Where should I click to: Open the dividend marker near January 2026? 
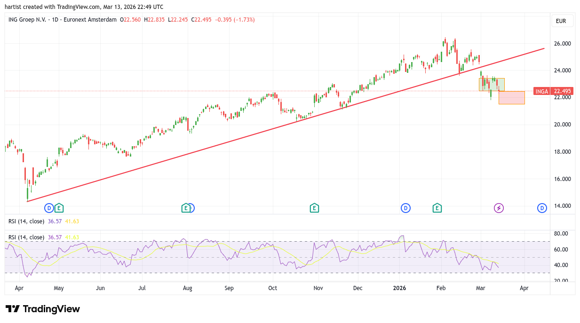pyautogui.click(x=405, y=208)
